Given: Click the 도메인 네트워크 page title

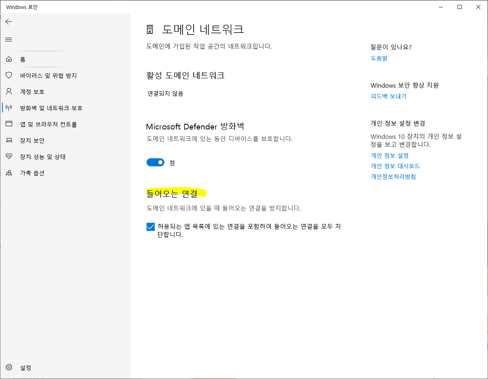Looking at the screenshot, I should (203, 29).
